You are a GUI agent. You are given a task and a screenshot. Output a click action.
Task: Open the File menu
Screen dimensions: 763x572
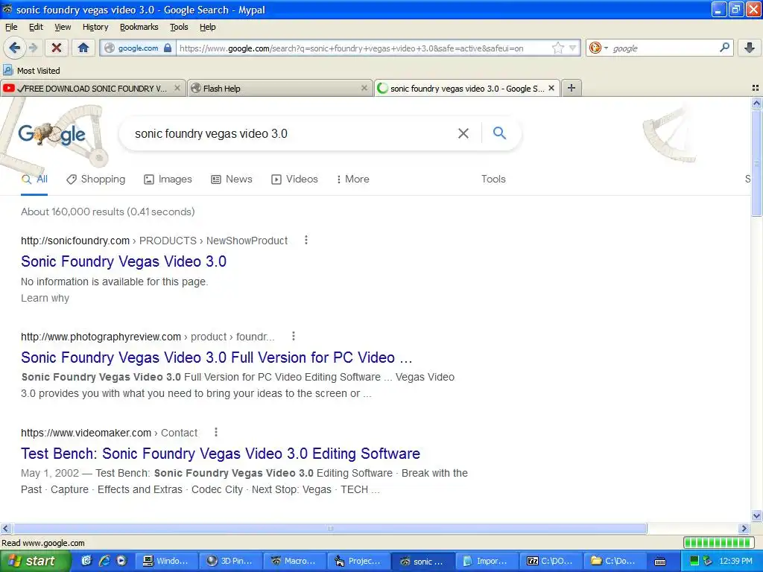(11, 27)
